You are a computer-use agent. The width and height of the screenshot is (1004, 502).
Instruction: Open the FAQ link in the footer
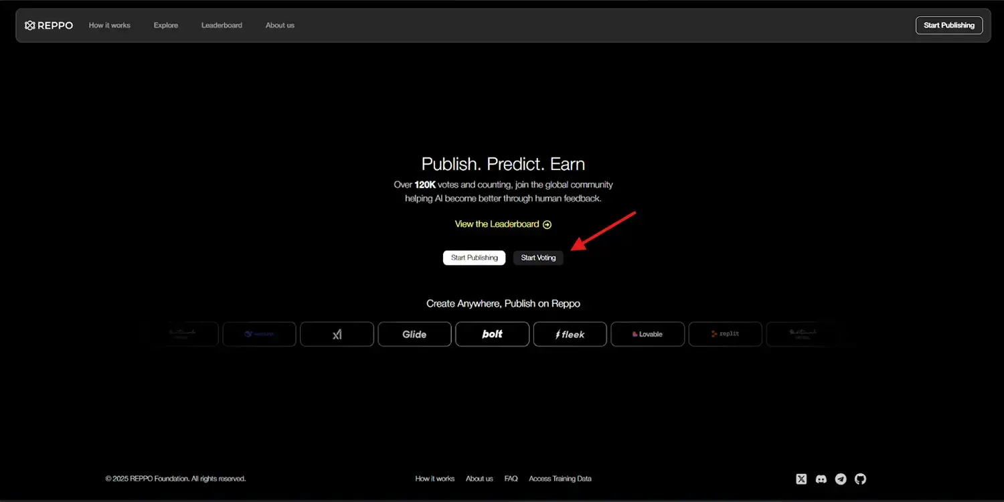[511, 479]
